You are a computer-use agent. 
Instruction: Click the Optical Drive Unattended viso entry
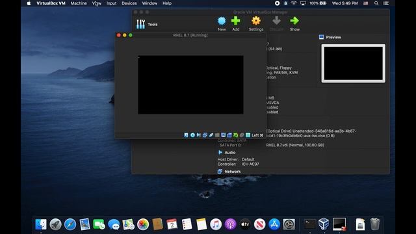(x=311, y=133)
